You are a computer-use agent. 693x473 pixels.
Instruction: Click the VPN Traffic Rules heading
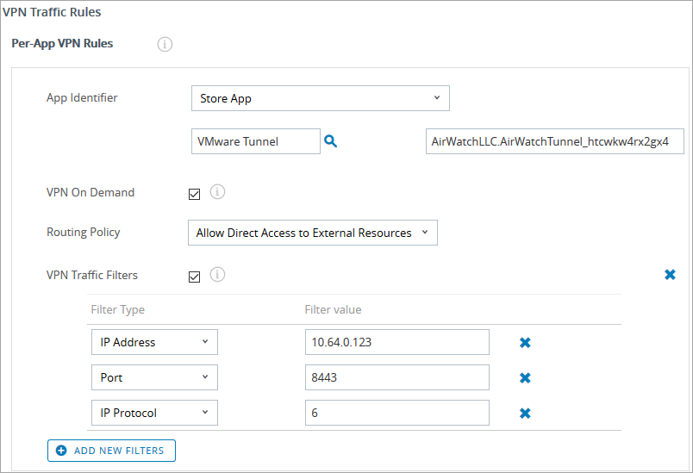[53, 12]
